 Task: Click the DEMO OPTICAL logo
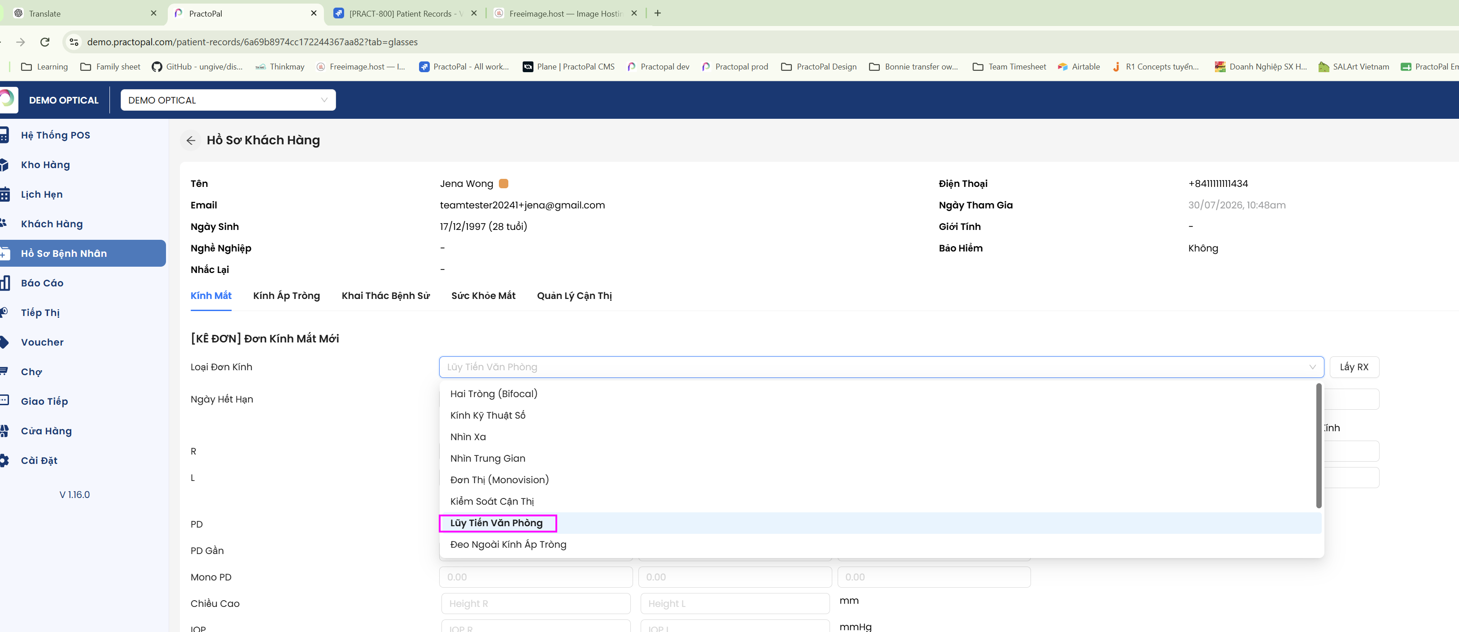8,100
